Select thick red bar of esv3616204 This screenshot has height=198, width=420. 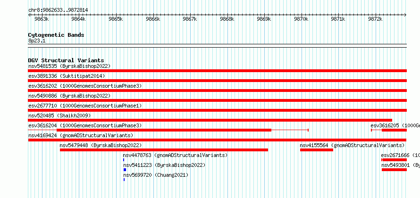[x=164, y=130]
